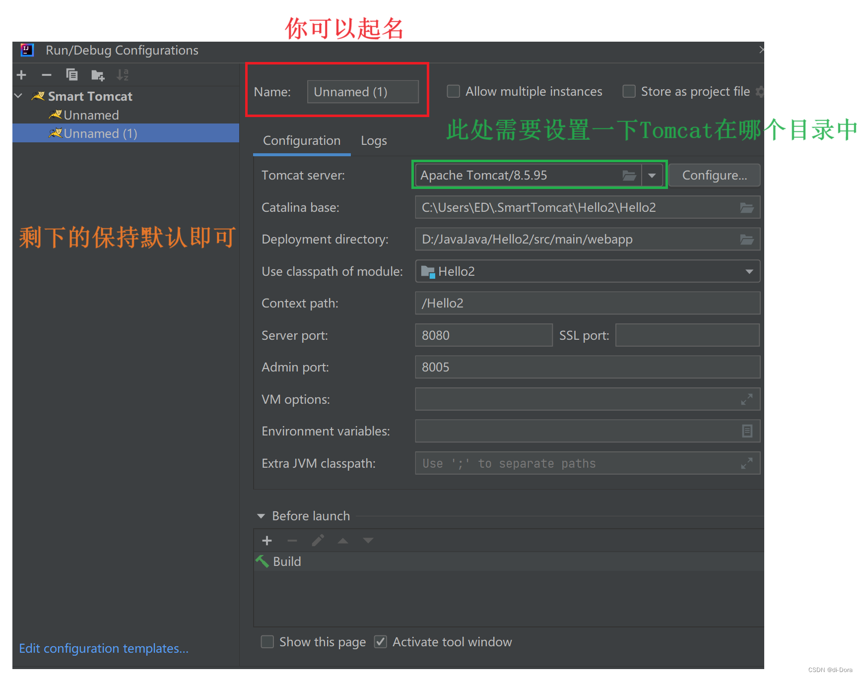Browse folder for Deployment directory

coord(747,240)
